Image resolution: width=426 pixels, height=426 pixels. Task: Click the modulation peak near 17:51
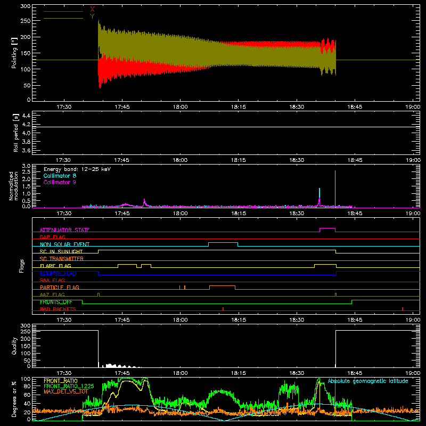point(144,202)
